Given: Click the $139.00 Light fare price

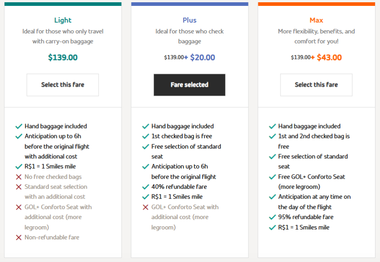Looking at the screenshot, I should pos(62,57).
